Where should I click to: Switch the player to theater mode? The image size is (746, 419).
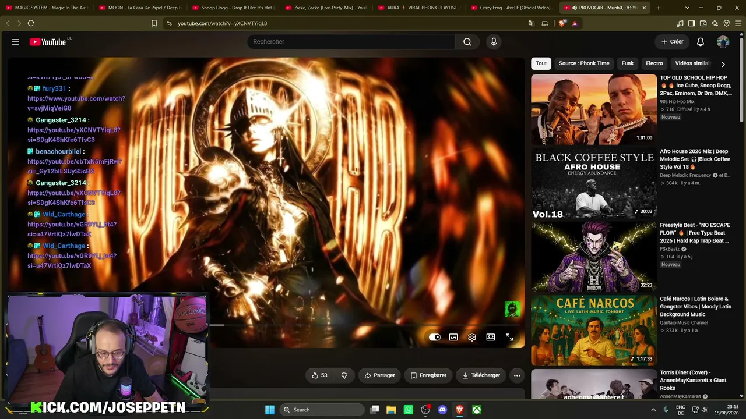(491, 338)
